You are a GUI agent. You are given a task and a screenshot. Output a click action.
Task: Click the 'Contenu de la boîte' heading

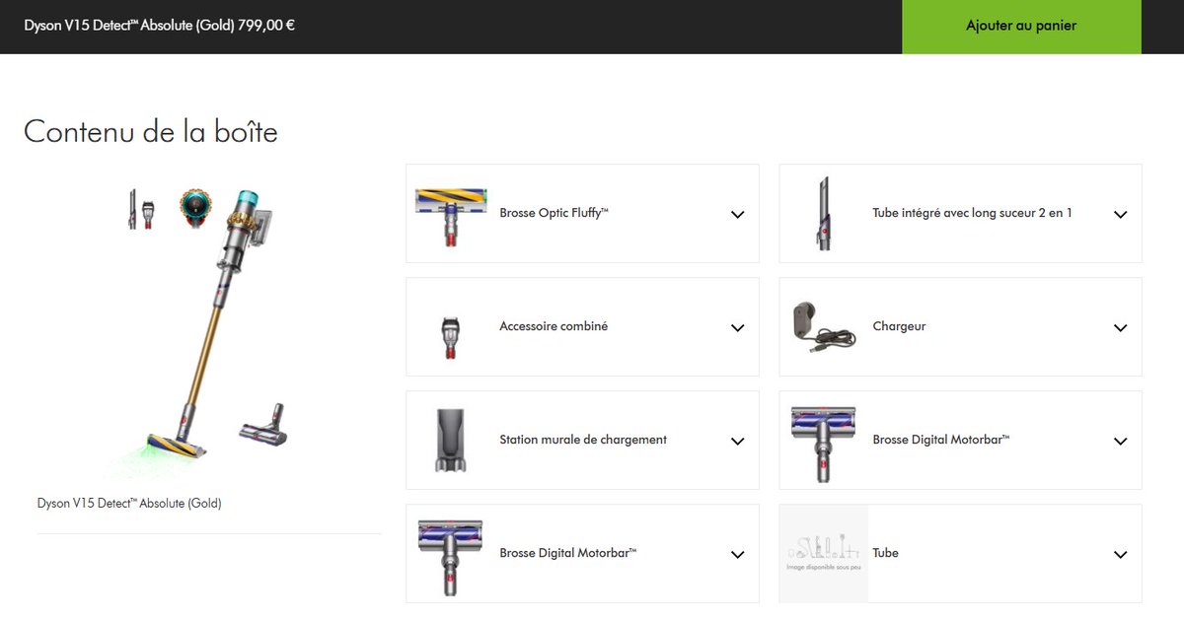tap(151, 131)
